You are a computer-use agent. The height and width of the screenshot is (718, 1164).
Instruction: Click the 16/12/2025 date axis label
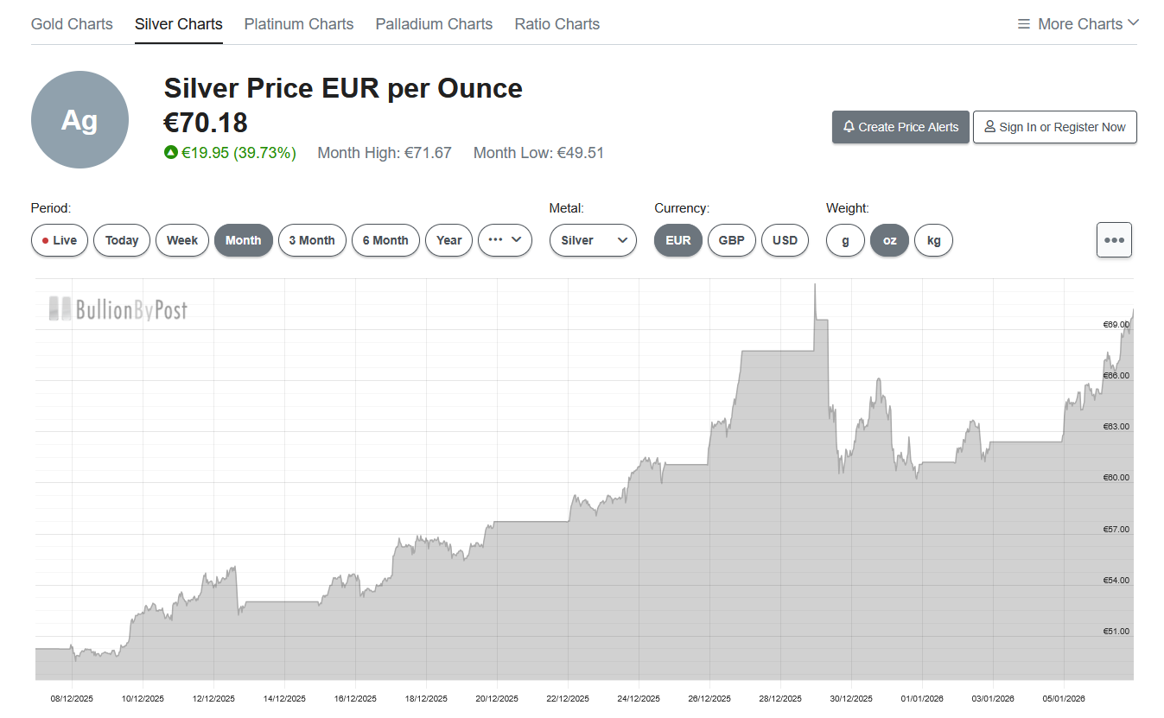pos(355,698)
